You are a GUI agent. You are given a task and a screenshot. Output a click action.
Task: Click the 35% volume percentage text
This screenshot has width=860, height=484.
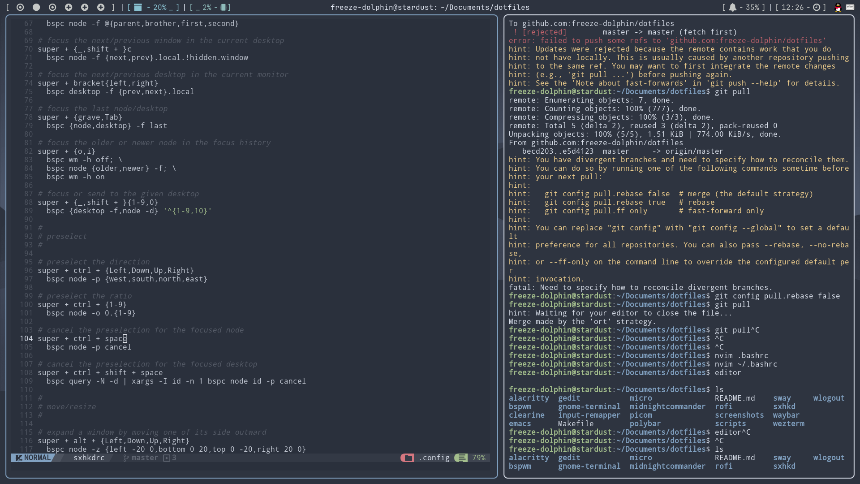(752, 7)
